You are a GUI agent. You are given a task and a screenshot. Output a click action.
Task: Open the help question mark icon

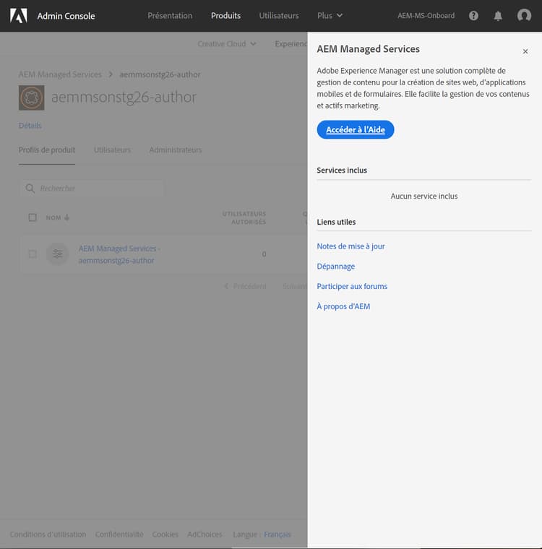pos(473,16)
